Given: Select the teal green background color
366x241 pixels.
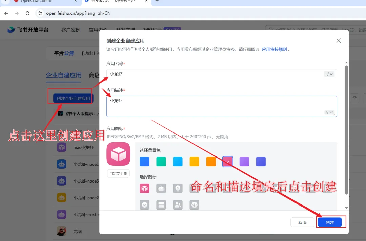Looking at the screenshot, I should [x=161, y=162].
